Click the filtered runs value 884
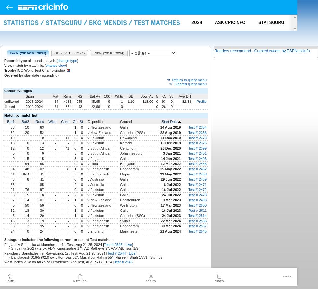 tap(68, 107)
